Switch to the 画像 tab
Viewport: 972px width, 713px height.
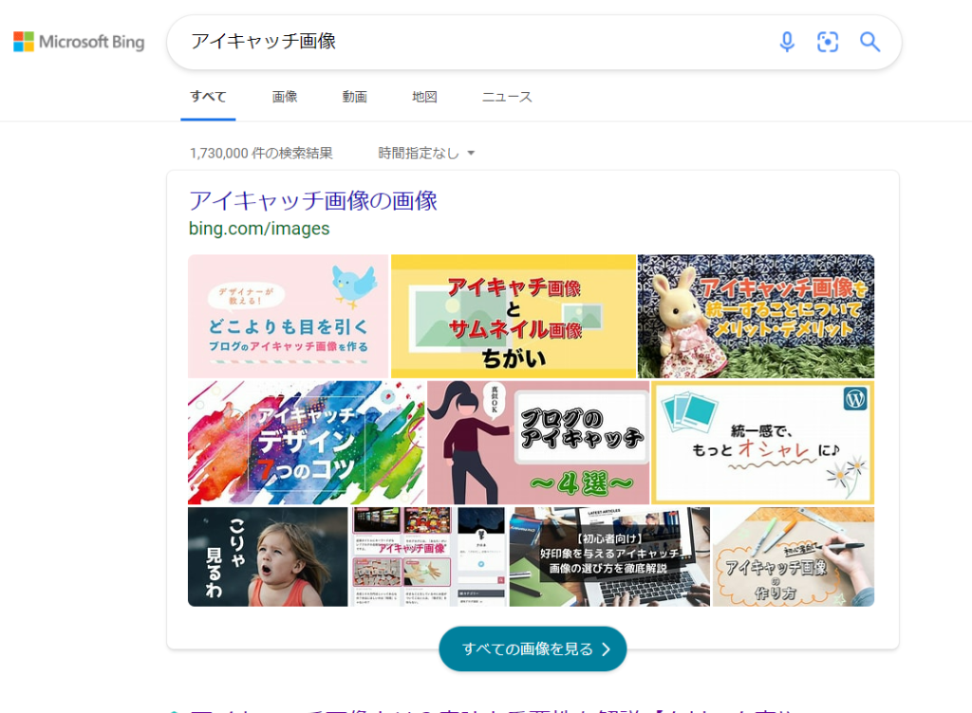285,97
